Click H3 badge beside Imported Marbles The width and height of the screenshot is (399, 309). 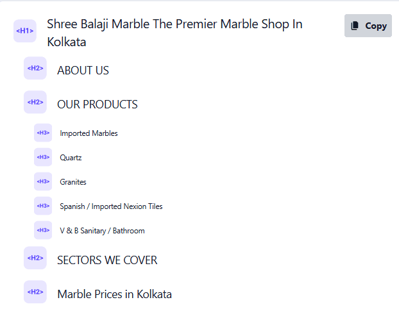(43, 133)
